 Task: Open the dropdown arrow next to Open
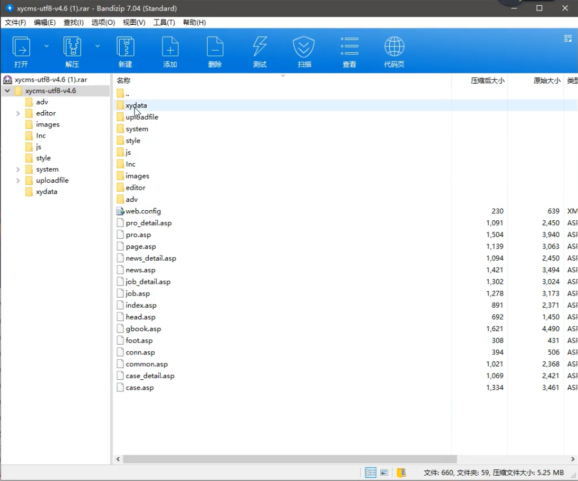pos(46,46)
